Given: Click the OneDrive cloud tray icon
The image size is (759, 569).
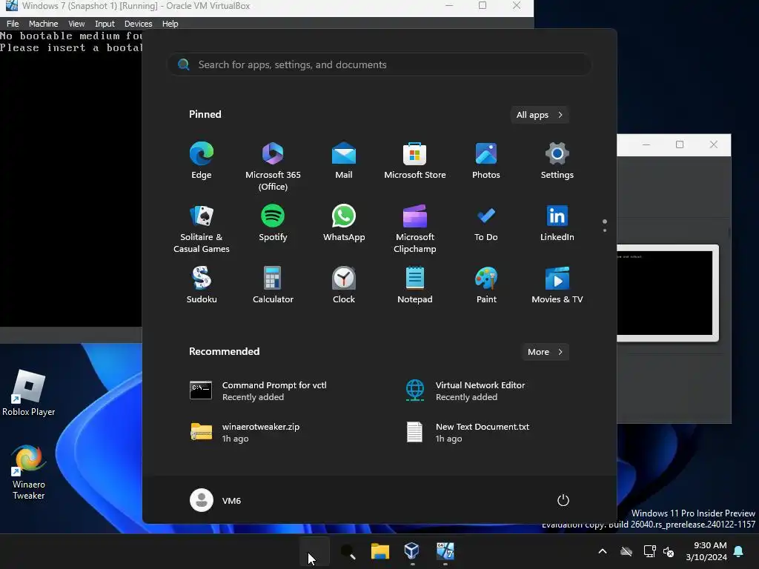Looking at the screenshot, I should (x=626, y=551).
